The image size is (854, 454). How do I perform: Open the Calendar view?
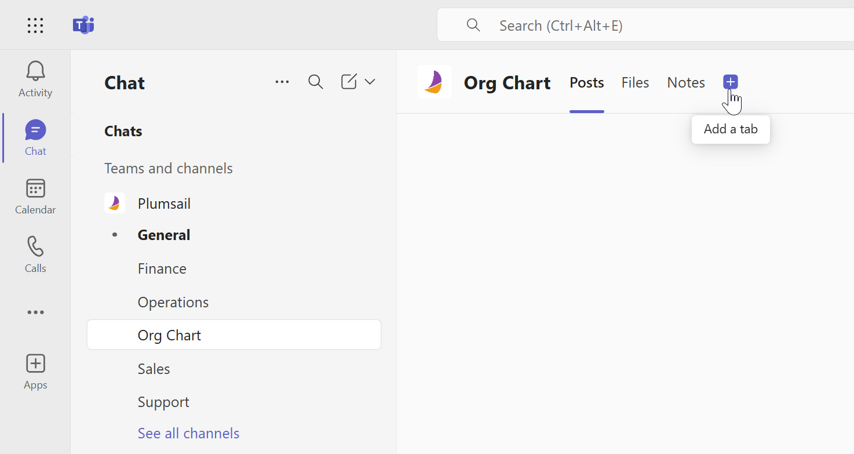[x=35, y=197]
